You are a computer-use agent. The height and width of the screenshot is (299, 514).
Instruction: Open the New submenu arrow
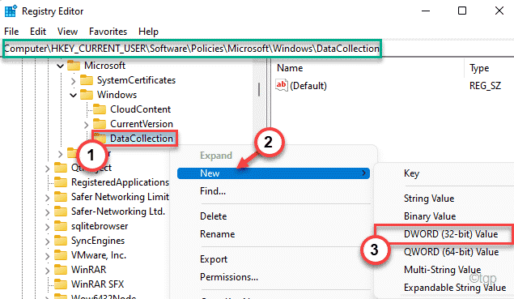363,173
